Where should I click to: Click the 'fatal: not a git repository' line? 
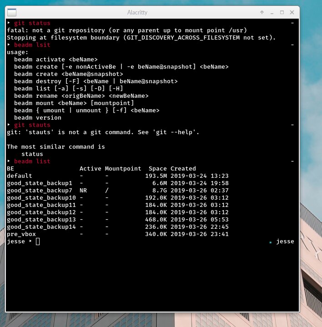click(x=127, y=30)
